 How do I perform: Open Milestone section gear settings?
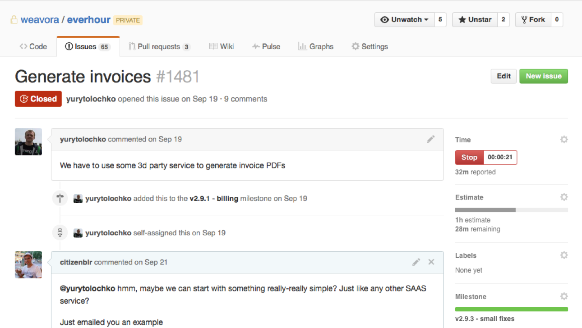tap(564, 296)
